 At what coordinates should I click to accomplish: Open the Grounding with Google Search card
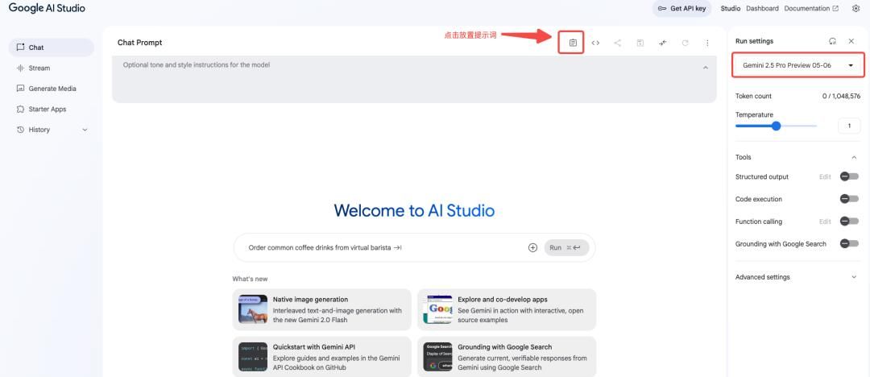(507, 356)
